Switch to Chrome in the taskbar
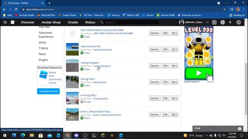Image resolution: width=248 pixels, height=139 pixels. click(67, 136)
